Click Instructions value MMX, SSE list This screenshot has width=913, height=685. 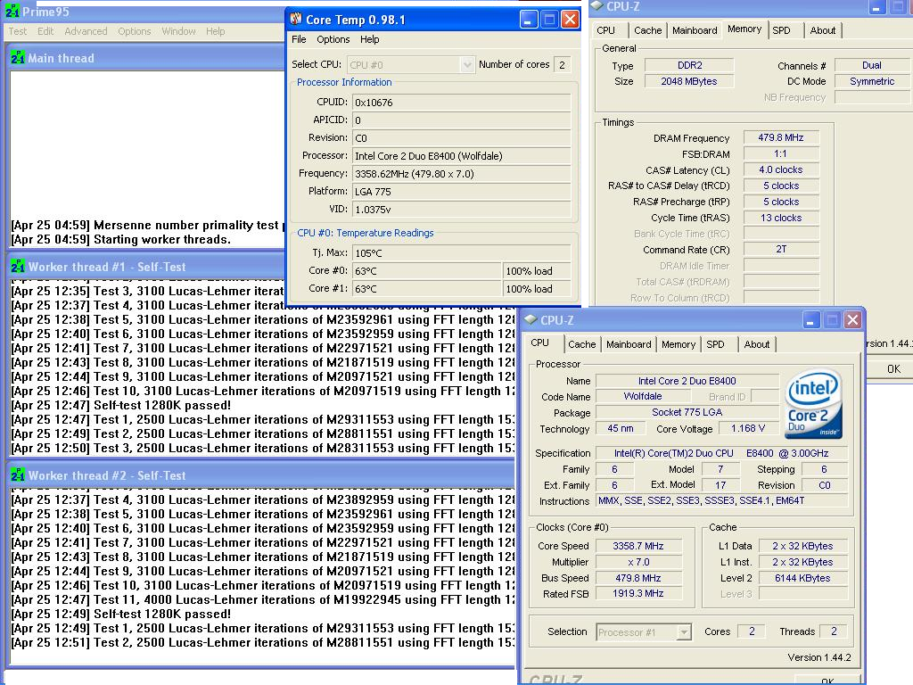tap(722, 501)
